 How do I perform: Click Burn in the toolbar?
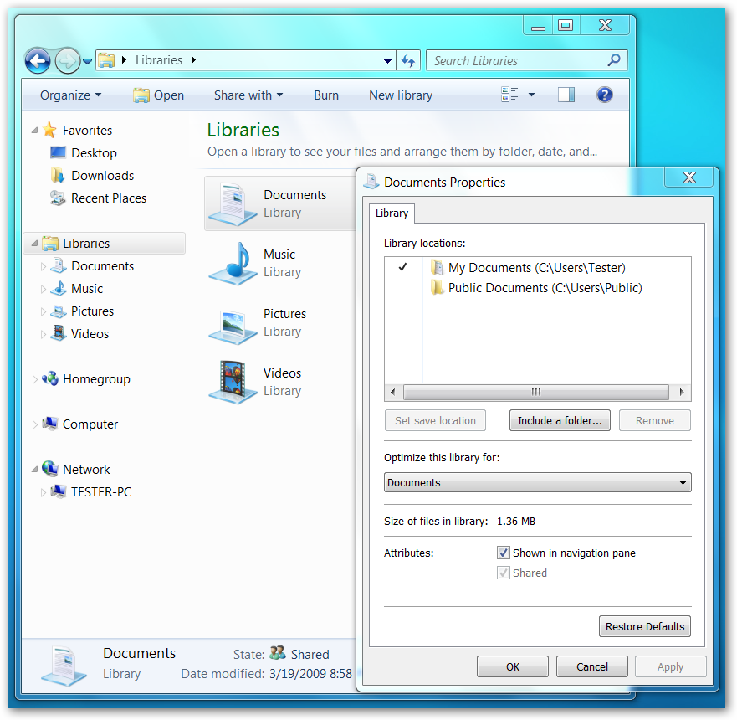(x=326, y=95)
